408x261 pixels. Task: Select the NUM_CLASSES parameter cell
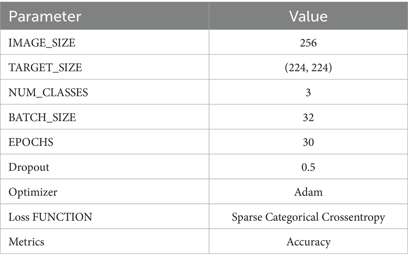tap(48, 92)
